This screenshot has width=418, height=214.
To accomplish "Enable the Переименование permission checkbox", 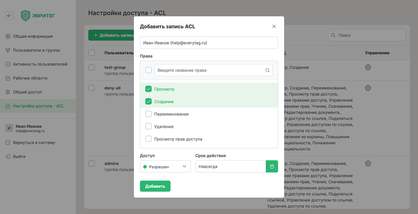I will click(148, 114).
